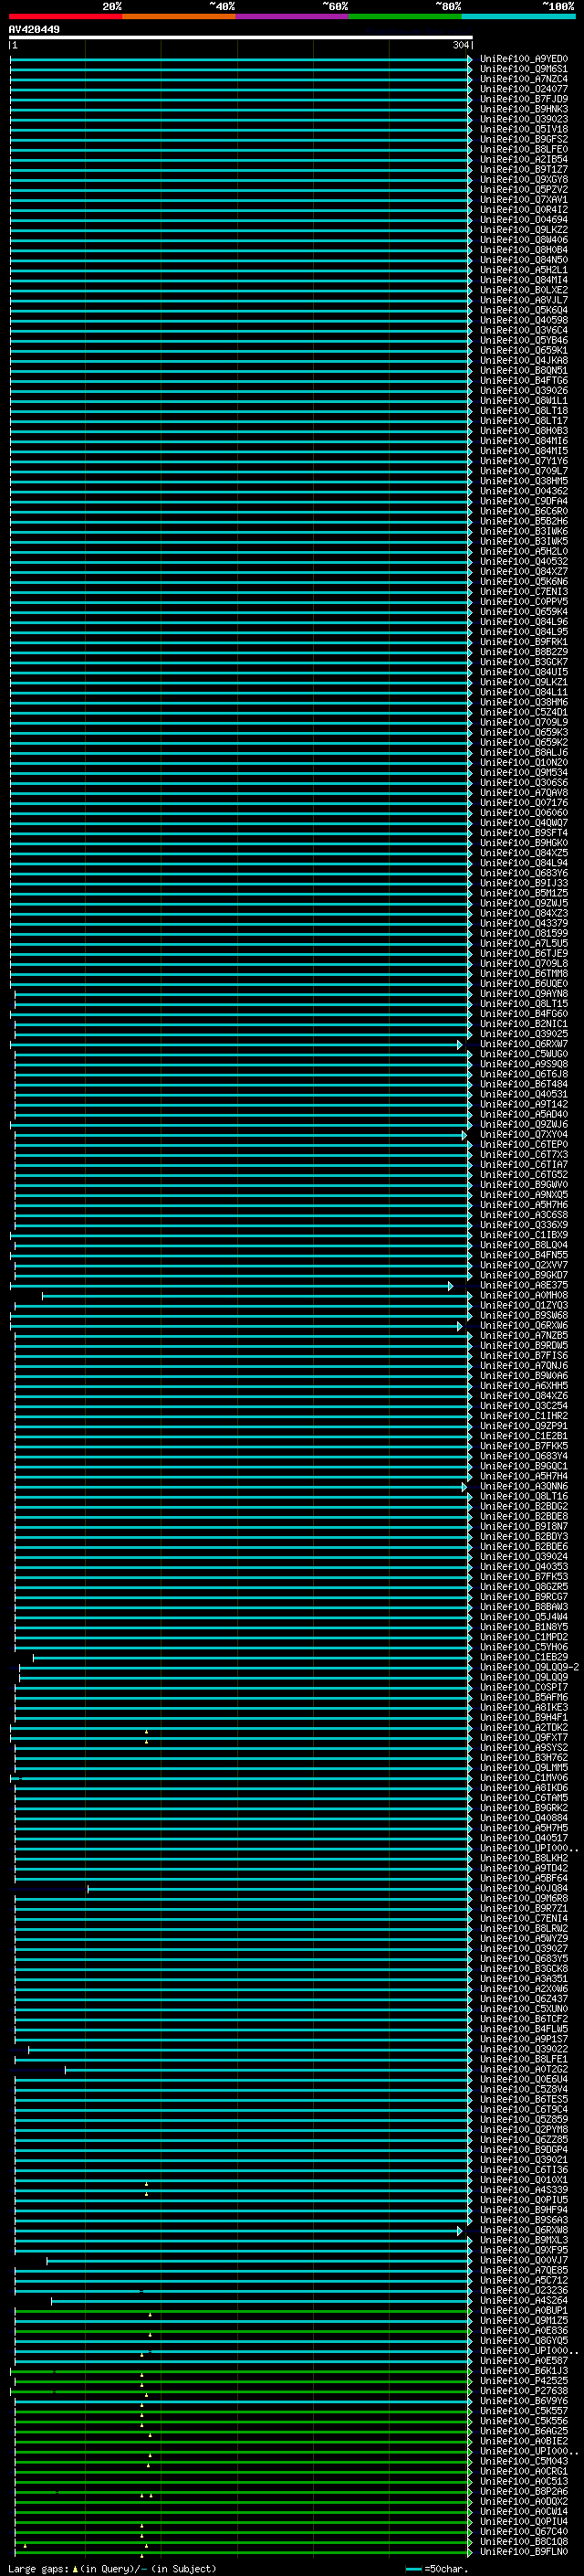
Task: Click the red ~20% identity scale segment
Action: 66,16
